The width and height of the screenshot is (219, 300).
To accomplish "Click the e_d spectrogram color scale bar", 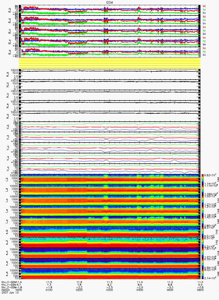I will (203, 243).
